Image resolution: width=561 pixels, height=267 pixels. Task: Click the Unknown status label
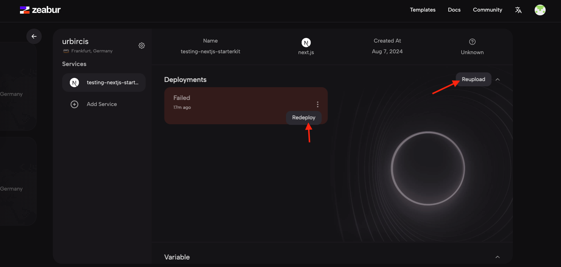click(472, 52)
